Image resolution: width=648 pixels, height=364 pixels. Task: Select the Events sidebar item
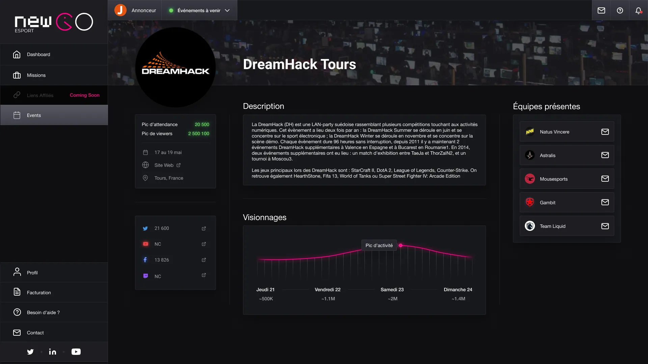point(54,115)
